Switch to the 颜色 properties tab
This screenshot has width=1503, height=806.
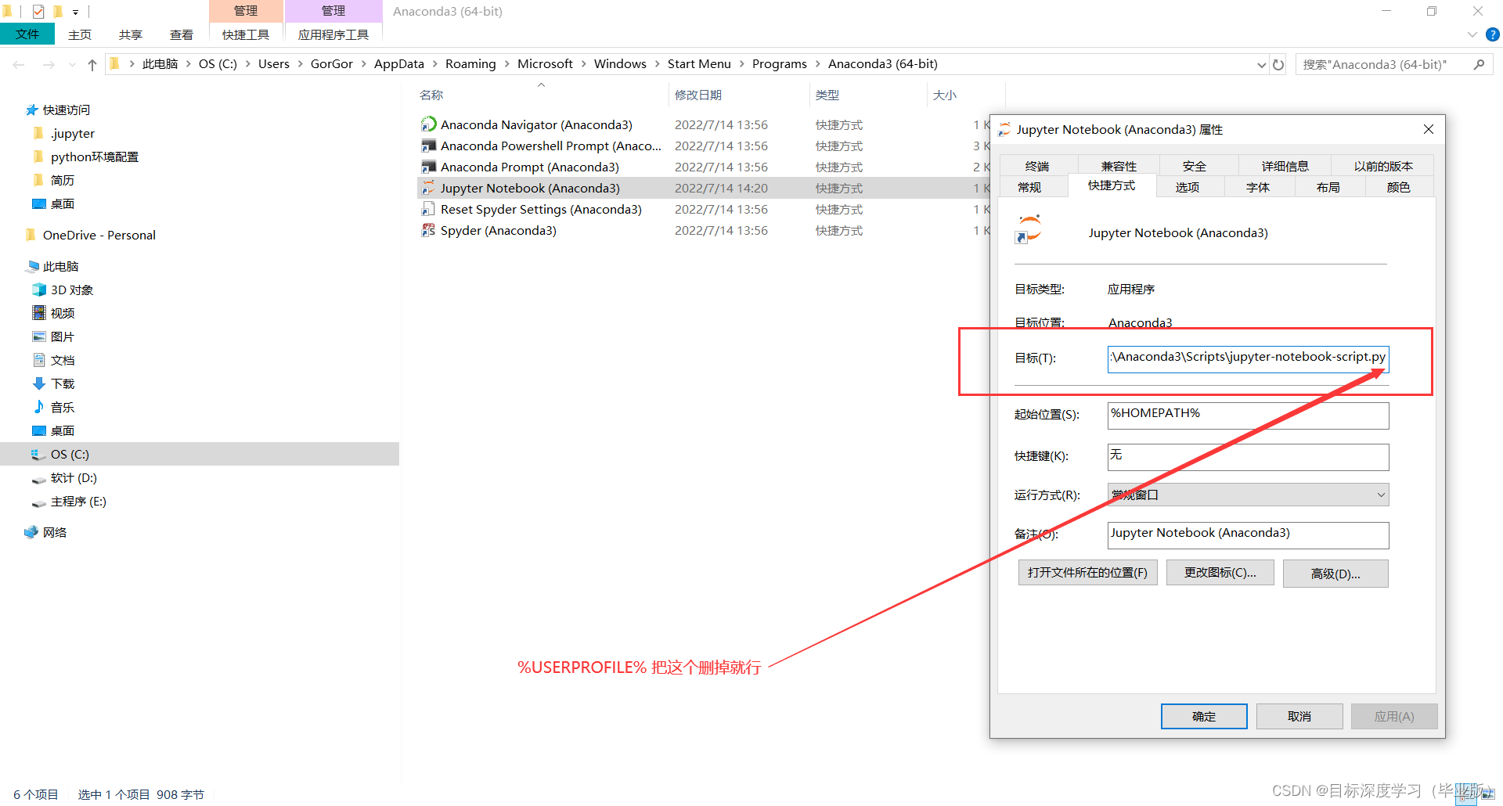point(1399,187)
